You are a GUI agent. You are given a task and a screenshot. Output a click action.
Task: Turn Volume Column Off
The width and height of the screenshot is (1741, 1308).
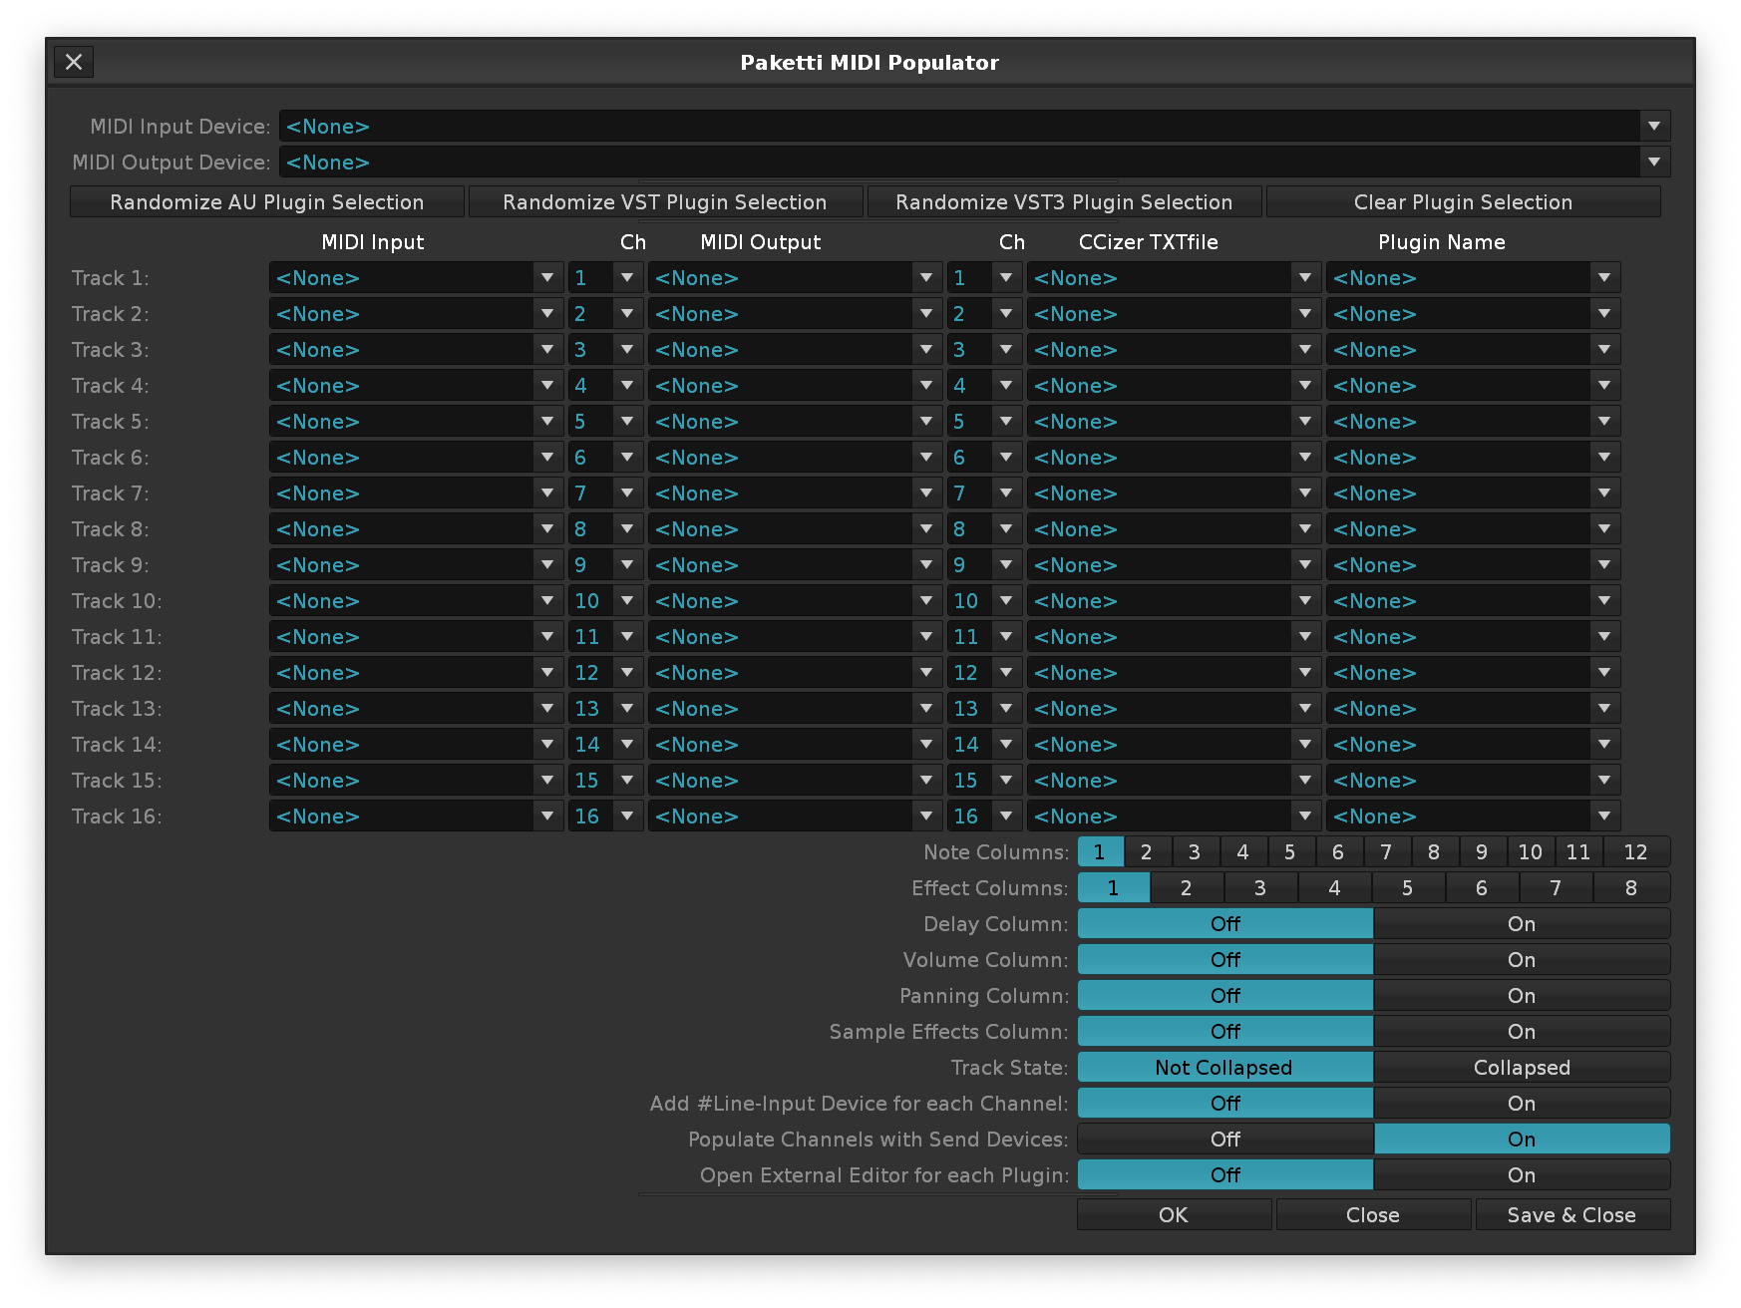1225,960
